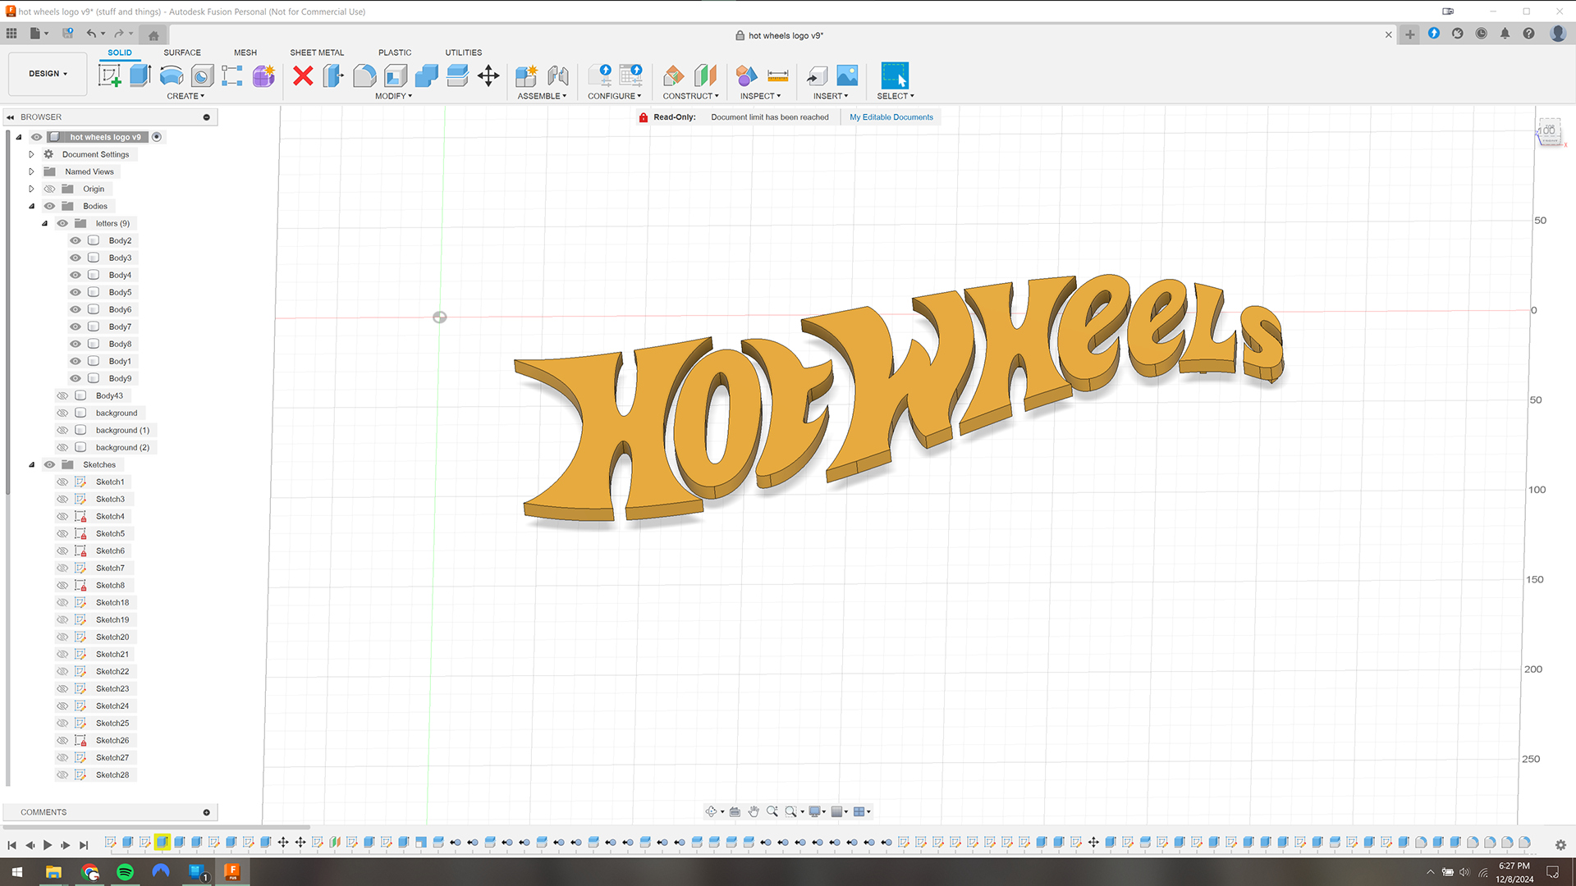
Task: Open the Pan hand tool
Action: 754,811
